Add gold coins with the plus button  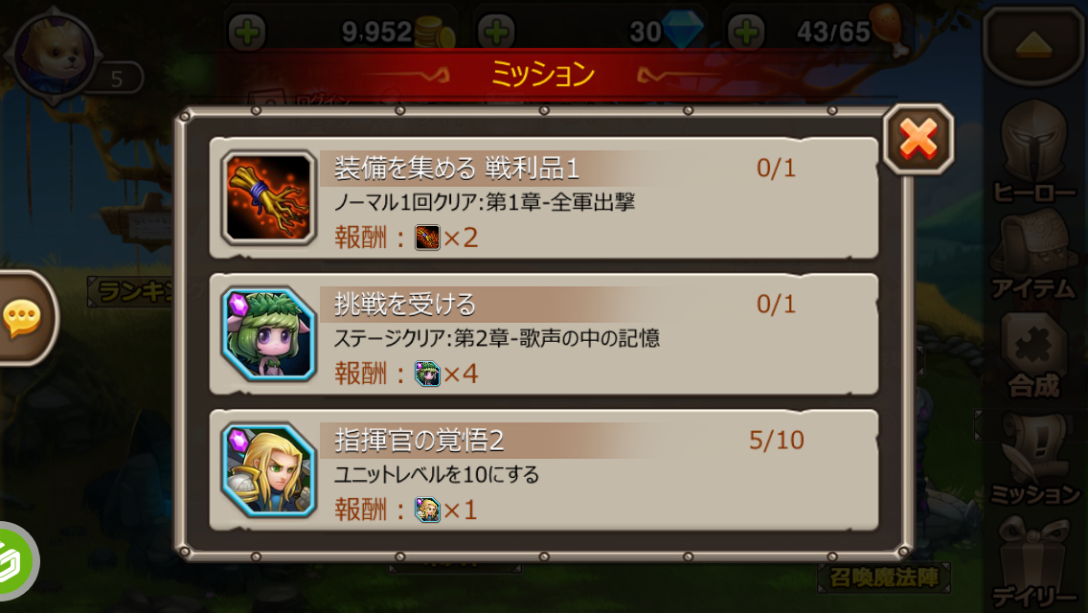point(247,32)
